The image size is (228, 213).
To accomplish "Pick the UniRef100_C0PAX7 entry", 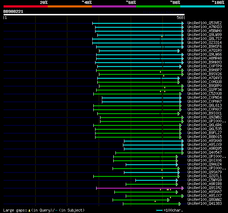I will point(204,110).
